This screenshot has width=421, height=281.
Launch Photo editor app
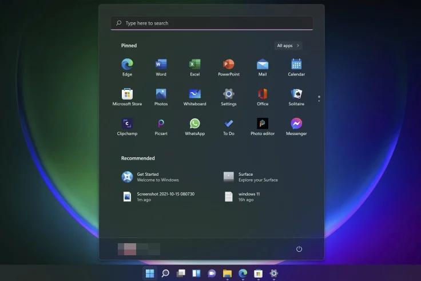tap(263, 126)
